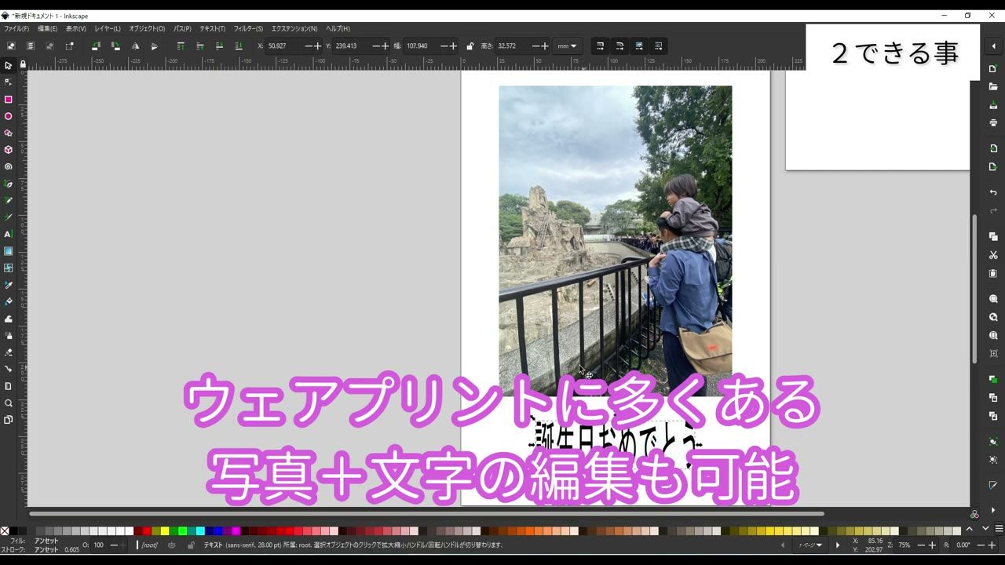Screen dimensions: 1005x565
Task: Click the cyan color swatch in palette
Action: pyautogui.click(x=200, y=530)
